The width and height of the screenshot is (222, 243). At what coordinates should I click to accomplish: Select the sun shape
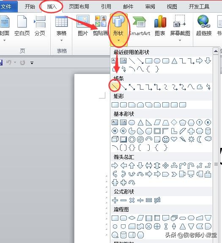[191, 139]
